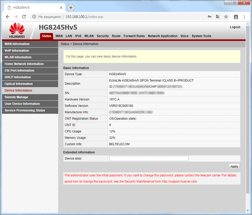Viewport: 252px width, 215px height.
Task: Select WLAN Information in the sidebar
Action: (x=18, y=57)
